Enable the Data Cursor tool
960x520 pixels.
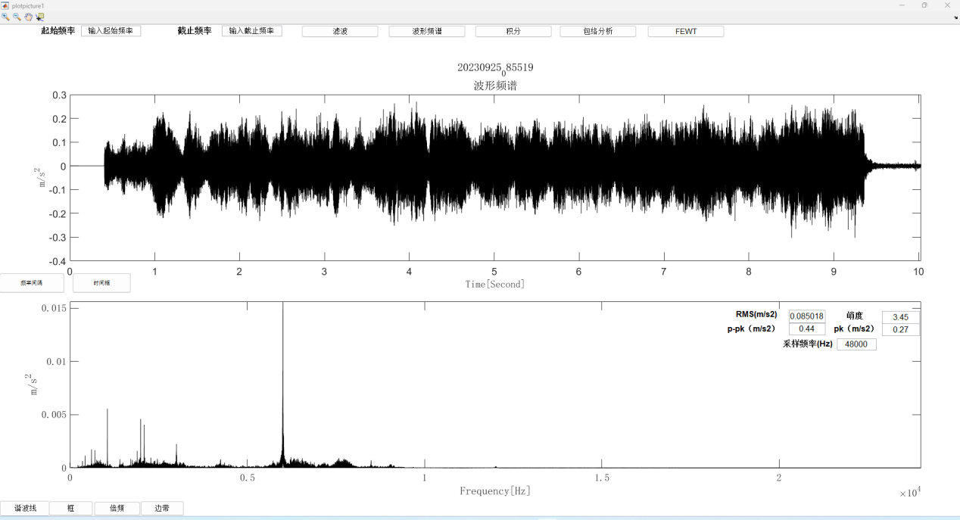pos(39,17)
